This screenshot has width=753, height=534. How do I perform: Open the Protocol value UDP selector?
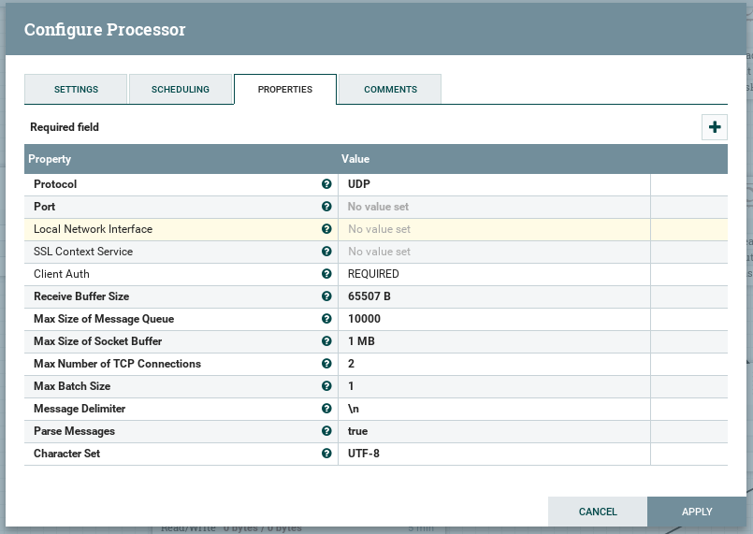(x=494, y=184)
